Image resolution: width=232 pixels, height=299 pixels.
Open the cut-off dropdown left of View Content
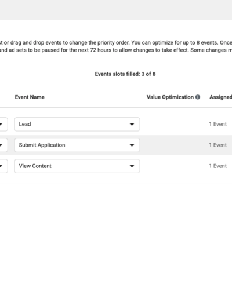pos(3,166)
